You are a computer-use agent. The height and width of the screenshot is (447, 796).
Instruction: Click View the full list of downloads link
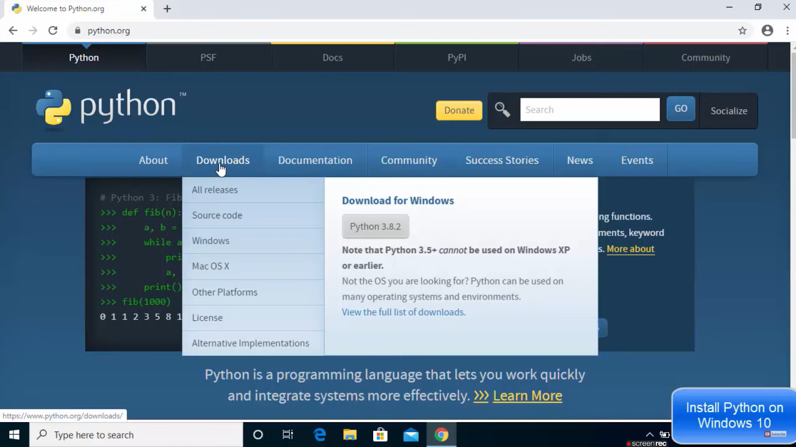(403, 312)
